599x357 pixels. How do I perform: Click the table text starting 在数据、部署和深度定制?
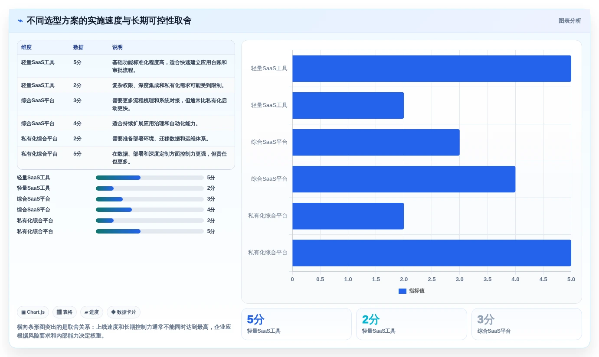point(170,158)
